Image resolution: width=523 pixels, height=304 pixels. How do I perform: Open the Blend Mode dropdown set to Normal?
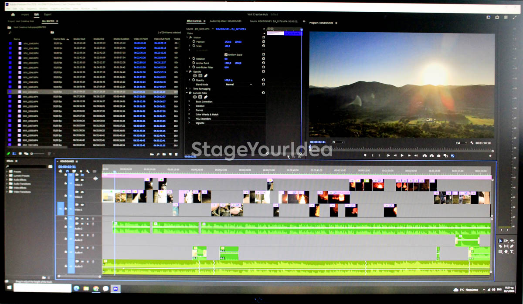(x=238, y=84)
